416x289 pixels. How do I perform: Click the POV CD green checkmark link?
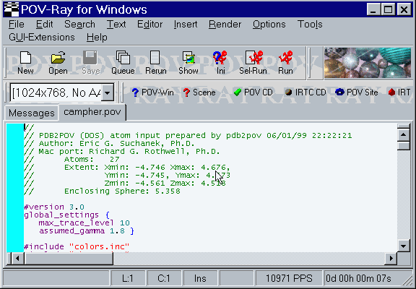253,92
